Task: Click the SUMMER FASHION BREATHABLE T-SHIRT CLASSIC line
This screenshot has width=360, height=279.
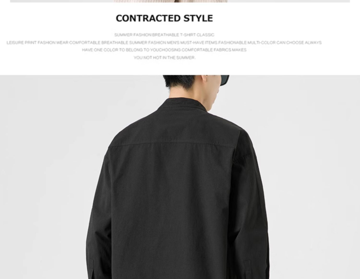Action: [164, 35]
